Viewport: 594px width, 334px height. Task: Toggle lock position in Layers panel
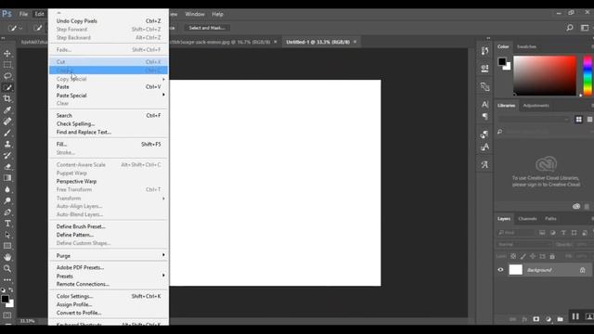click(x=533, y=256)
